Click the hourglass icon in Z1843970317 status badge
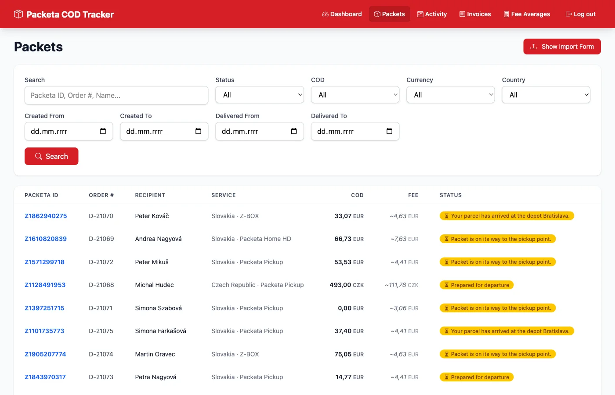This screenshot has width=615, height=395. point(447,377)
